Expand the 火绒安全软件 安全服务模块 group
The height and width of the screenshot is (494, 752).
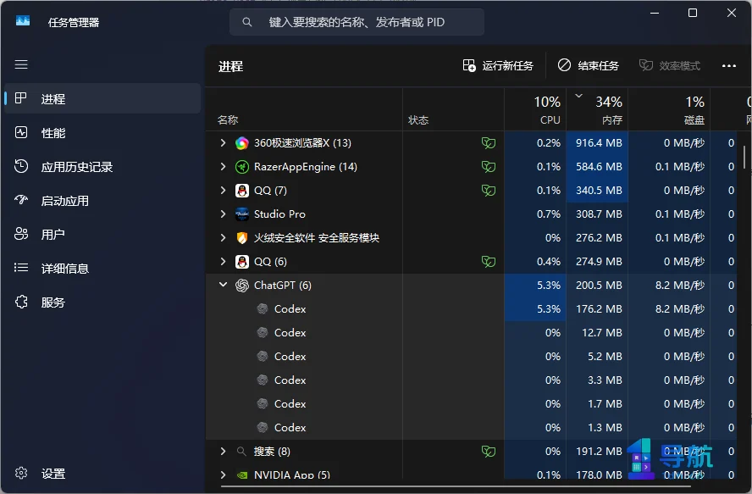[223, 237]
